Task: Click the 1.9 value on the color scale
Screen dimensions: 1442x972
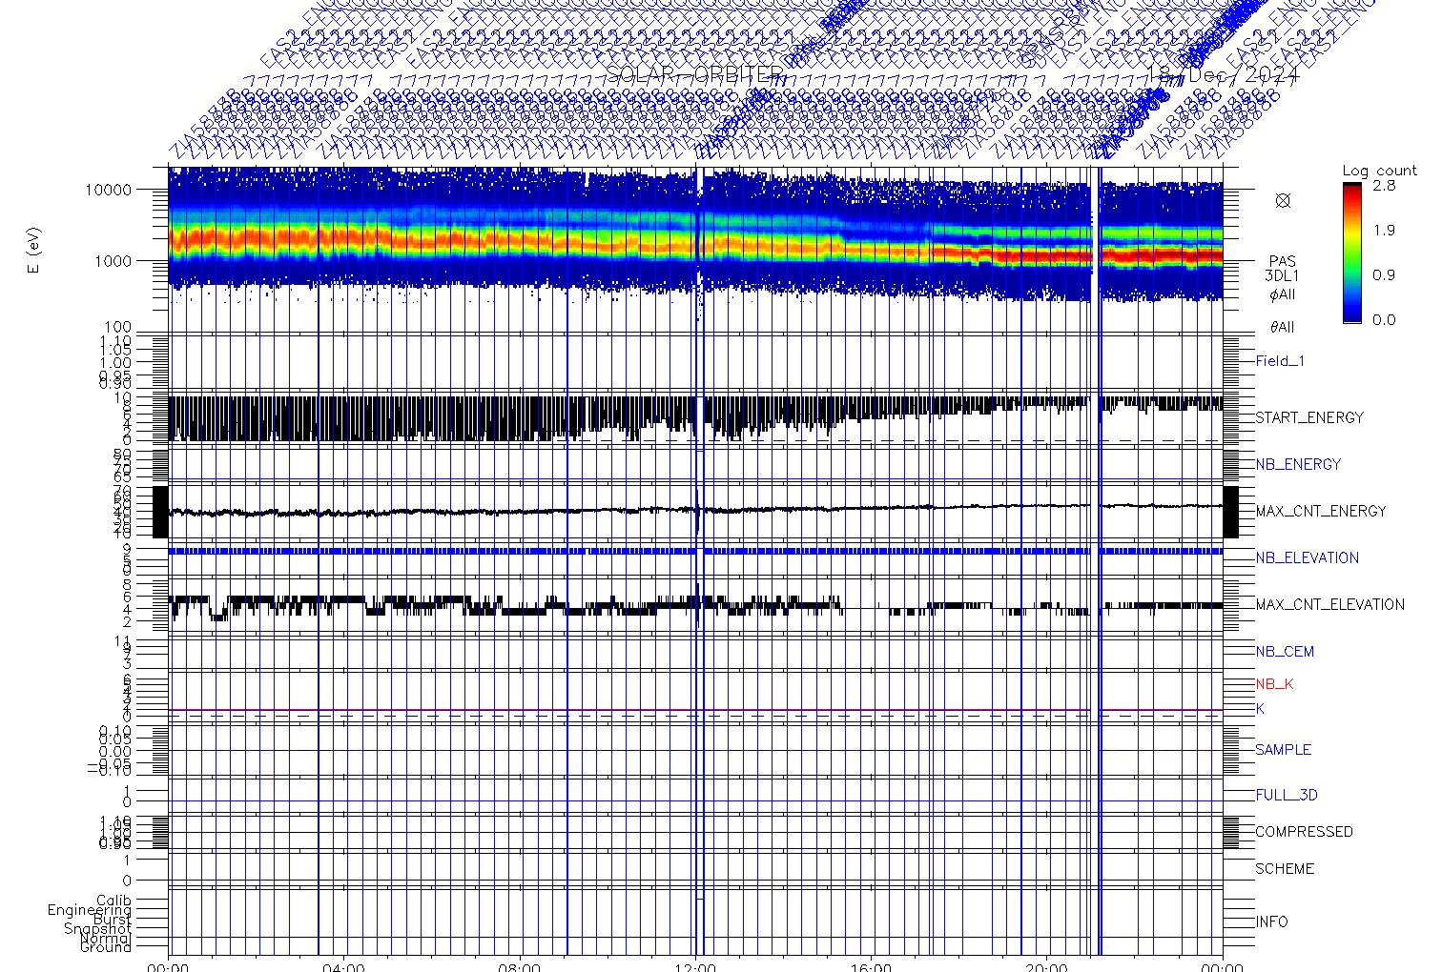Action: [1384, 230]
